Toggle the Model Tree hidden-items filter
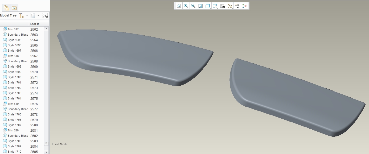Image resolution: width=369 pixels, height=154 pixels. tap(45, 15)
